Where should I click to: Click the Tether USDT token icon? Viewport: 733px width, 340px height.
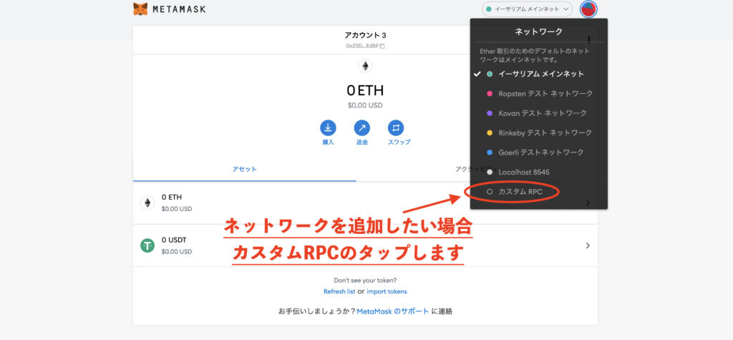point(147,246)
